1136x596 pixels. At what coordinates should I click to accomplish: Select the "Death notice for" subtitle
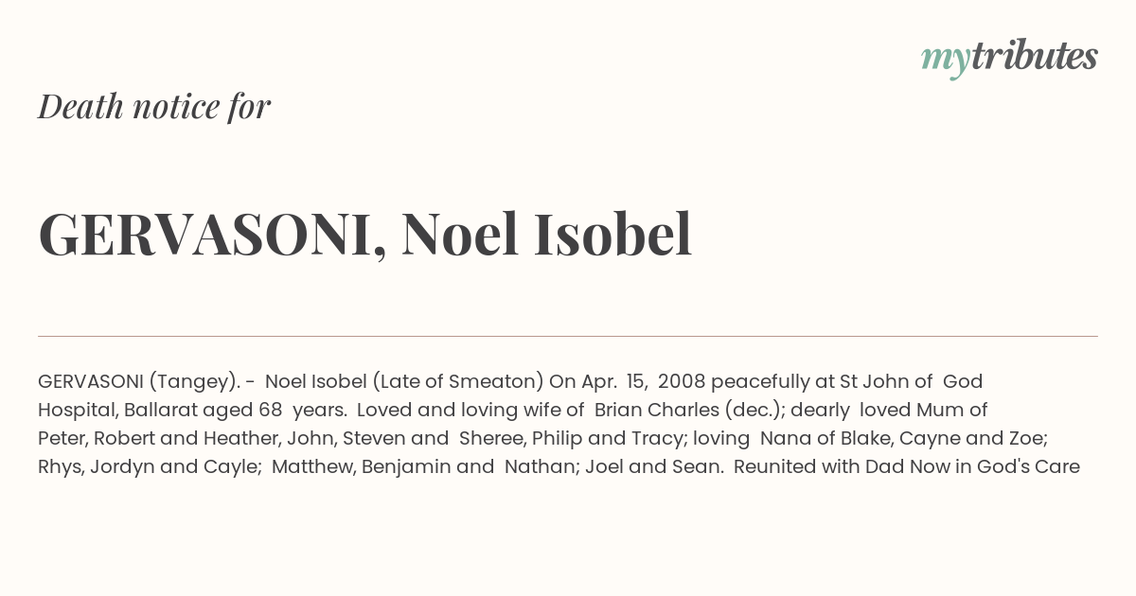(154, 106)
